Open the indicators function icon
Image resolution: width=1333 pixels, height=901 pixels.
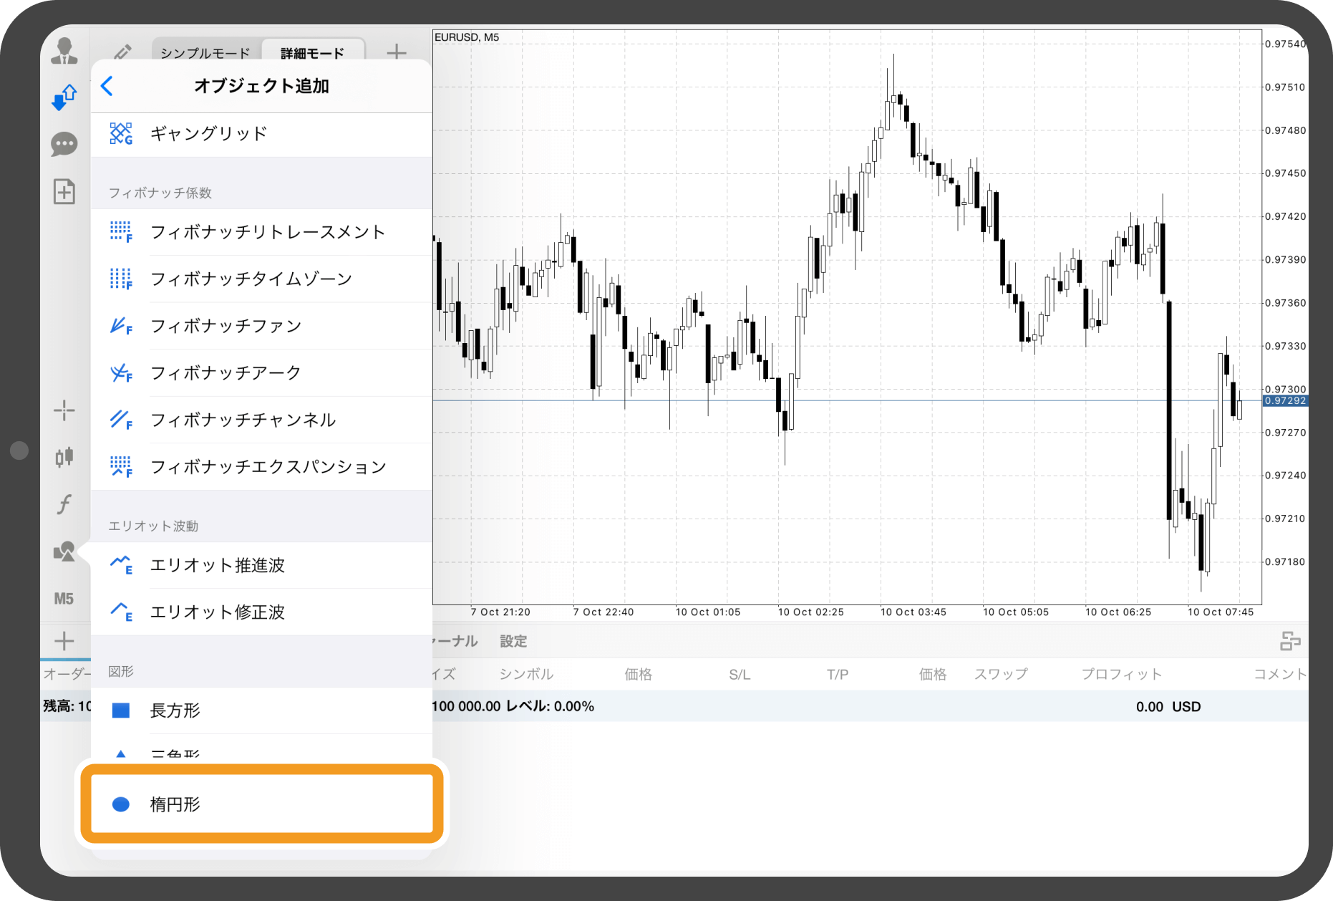[64, 504]
